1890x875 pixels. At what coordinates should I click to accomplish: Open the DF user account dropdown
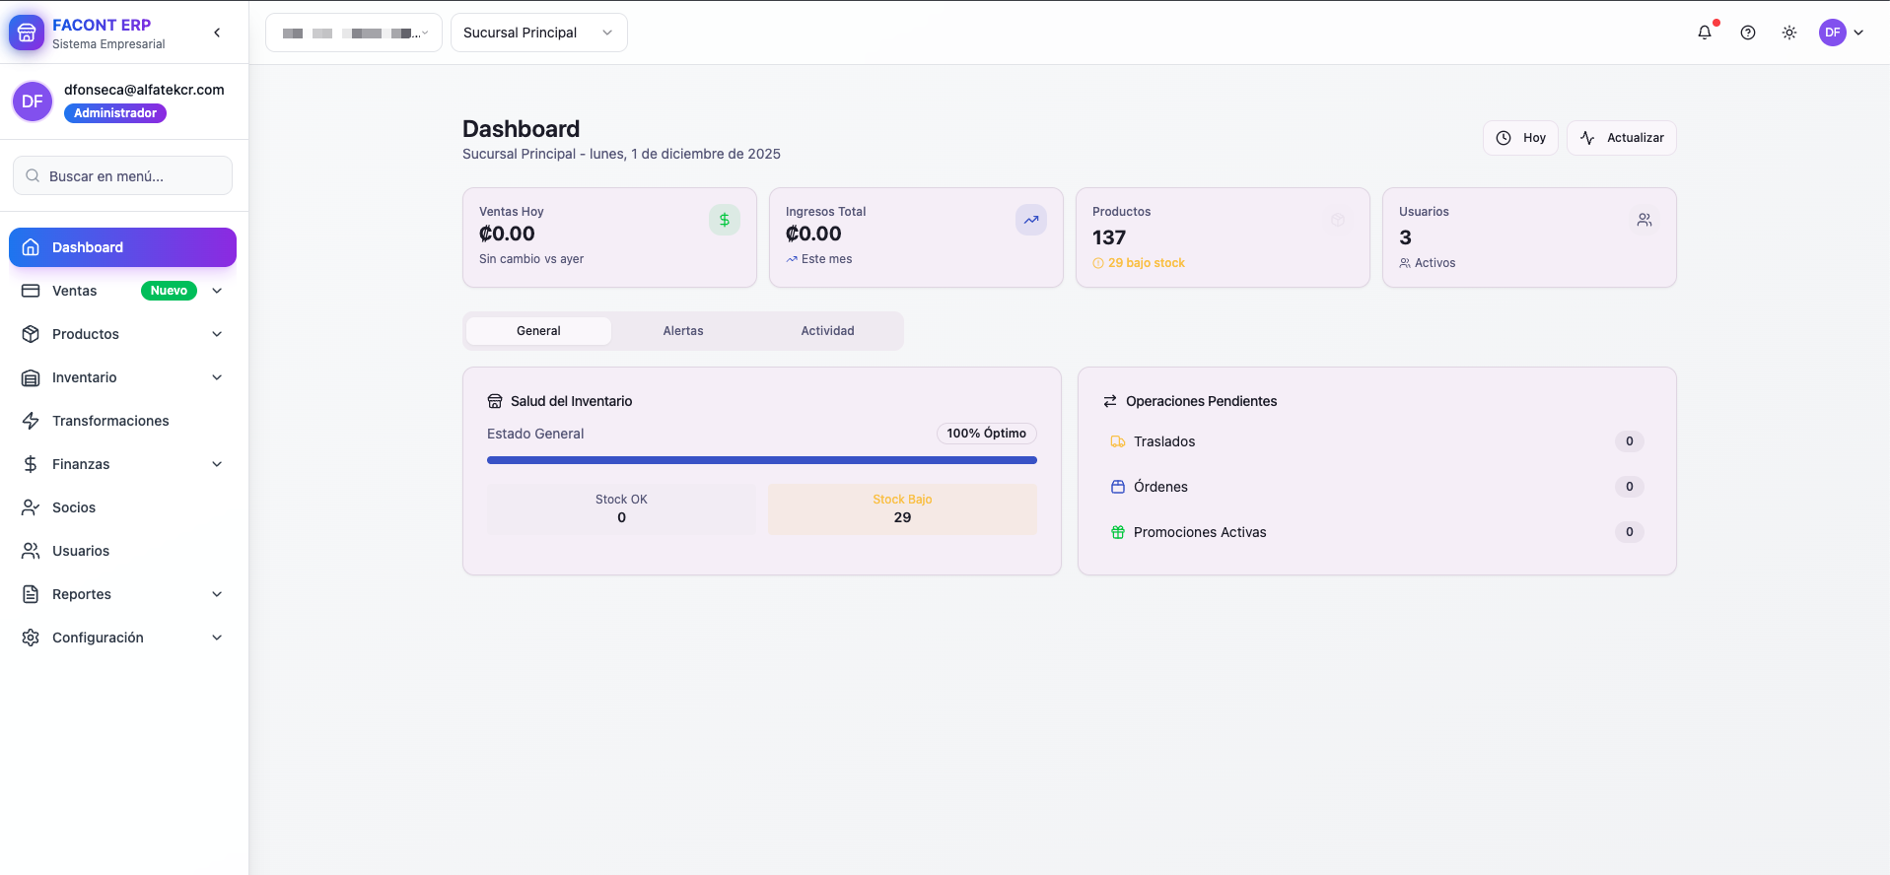[1841, 33]
